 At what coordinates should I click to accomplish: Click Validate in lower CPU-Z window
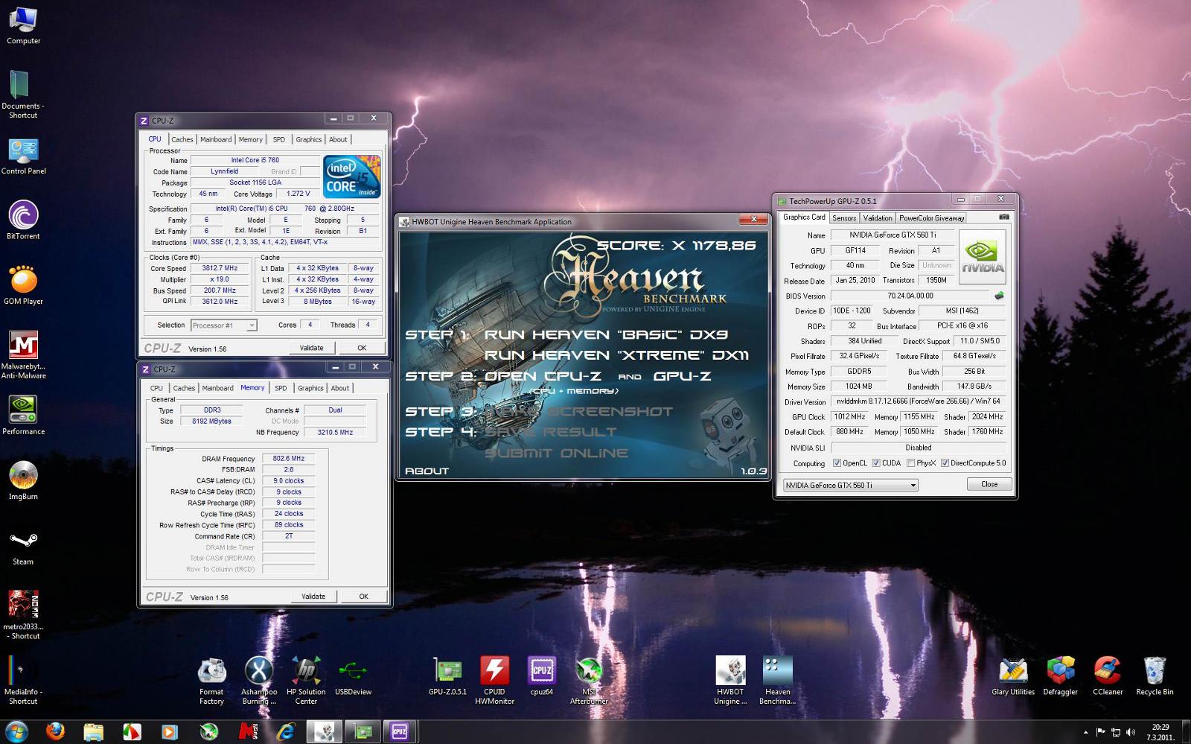313,597
